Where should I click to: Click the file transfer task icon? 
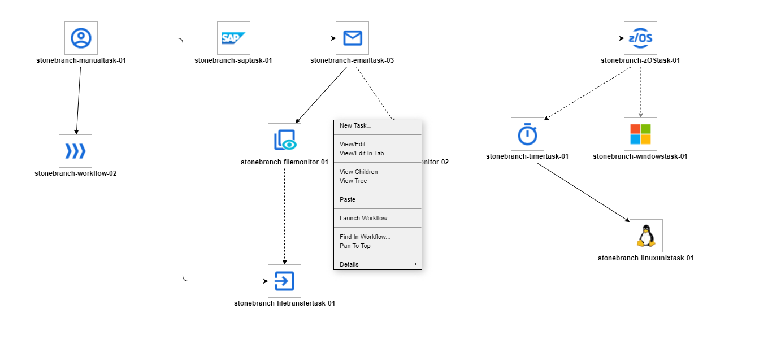coord(284,281)
